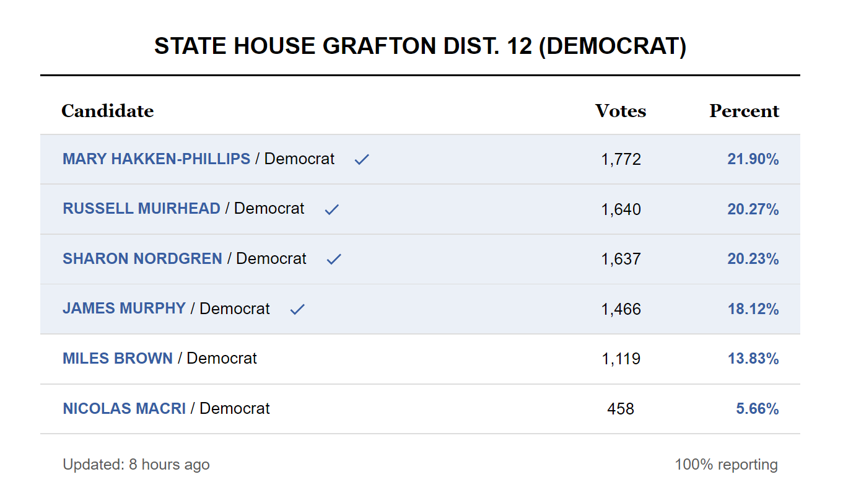Click the Percent column header
Image resolution: width=843 pixels, height=495 pixels.
(x=744, y=111)
